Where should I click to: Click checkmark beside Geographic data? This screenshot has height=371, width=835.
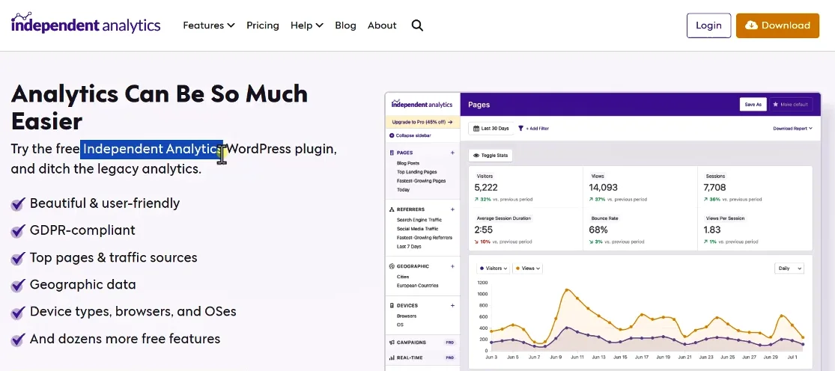[17, 286]
